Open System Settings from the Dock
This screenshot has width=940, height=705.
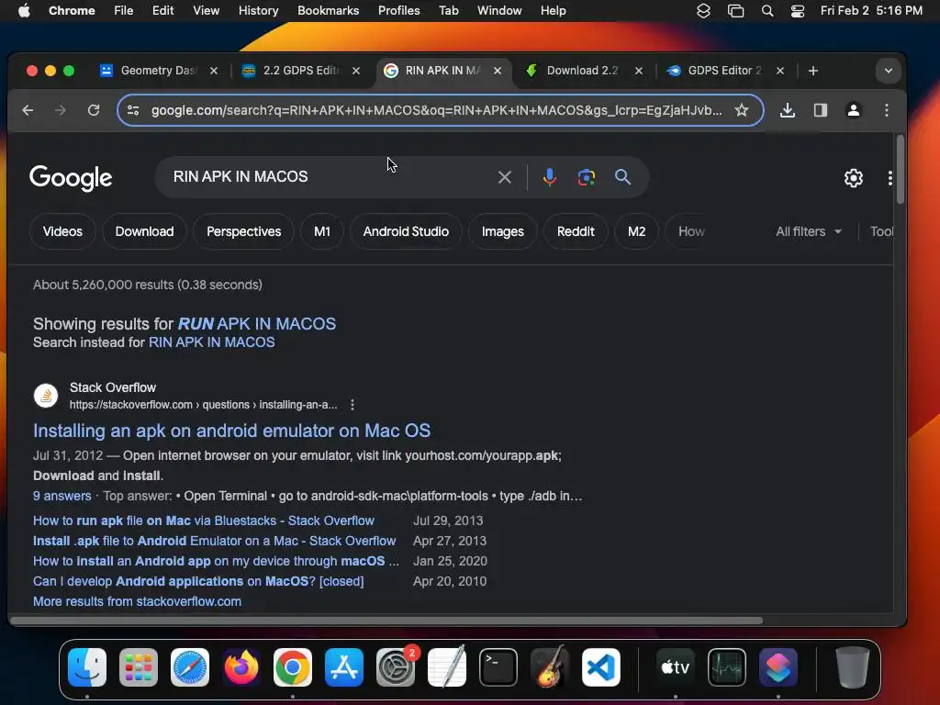396,667
